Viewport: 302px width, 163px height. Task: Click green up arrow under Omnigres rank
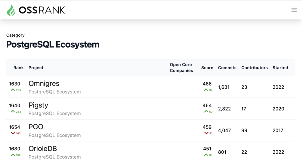pos(13,90)
